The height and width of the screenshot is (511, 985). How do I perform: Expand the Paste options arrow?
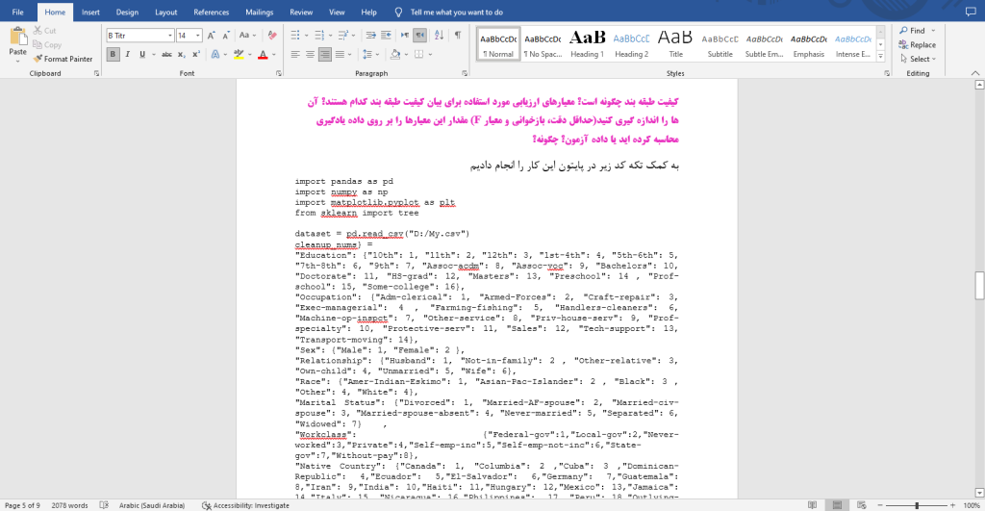click(x=17, y=61)
